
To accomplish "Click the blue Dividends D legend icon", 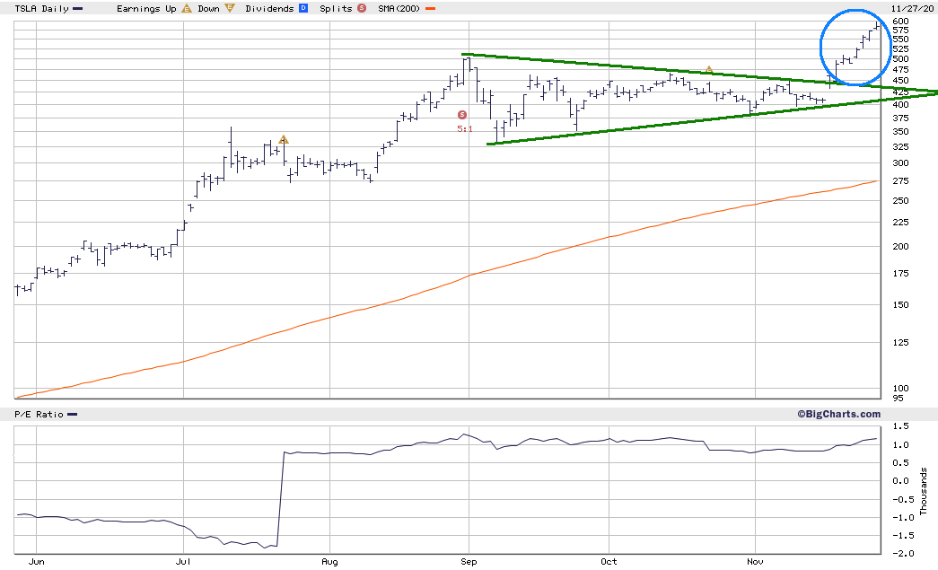I will point(303,8).
